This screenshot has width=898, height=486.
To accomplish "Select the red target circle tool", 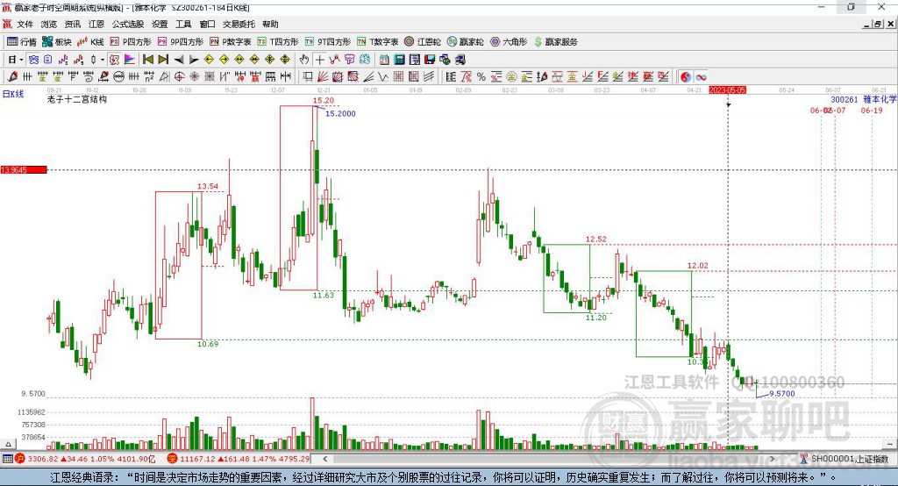I will pos(179,77).
